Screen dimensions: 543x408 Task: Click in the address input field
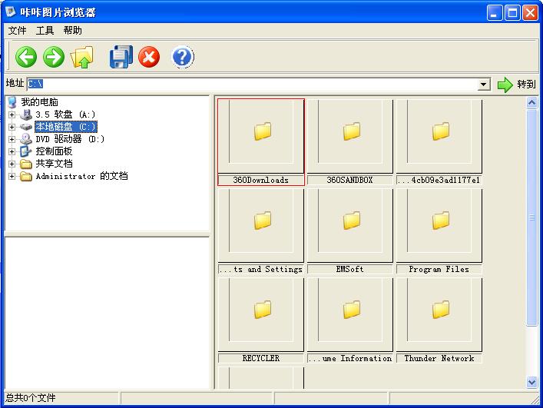pos(253,85)
